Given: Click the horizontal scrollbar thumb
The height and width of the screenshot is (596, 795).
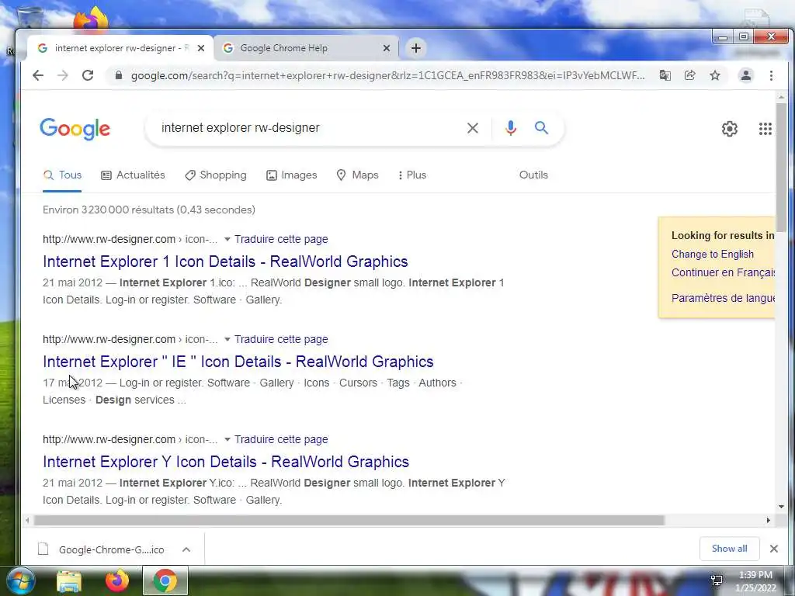Looking at the screenshot, I should pyautogui.click(x=349, y=521).
